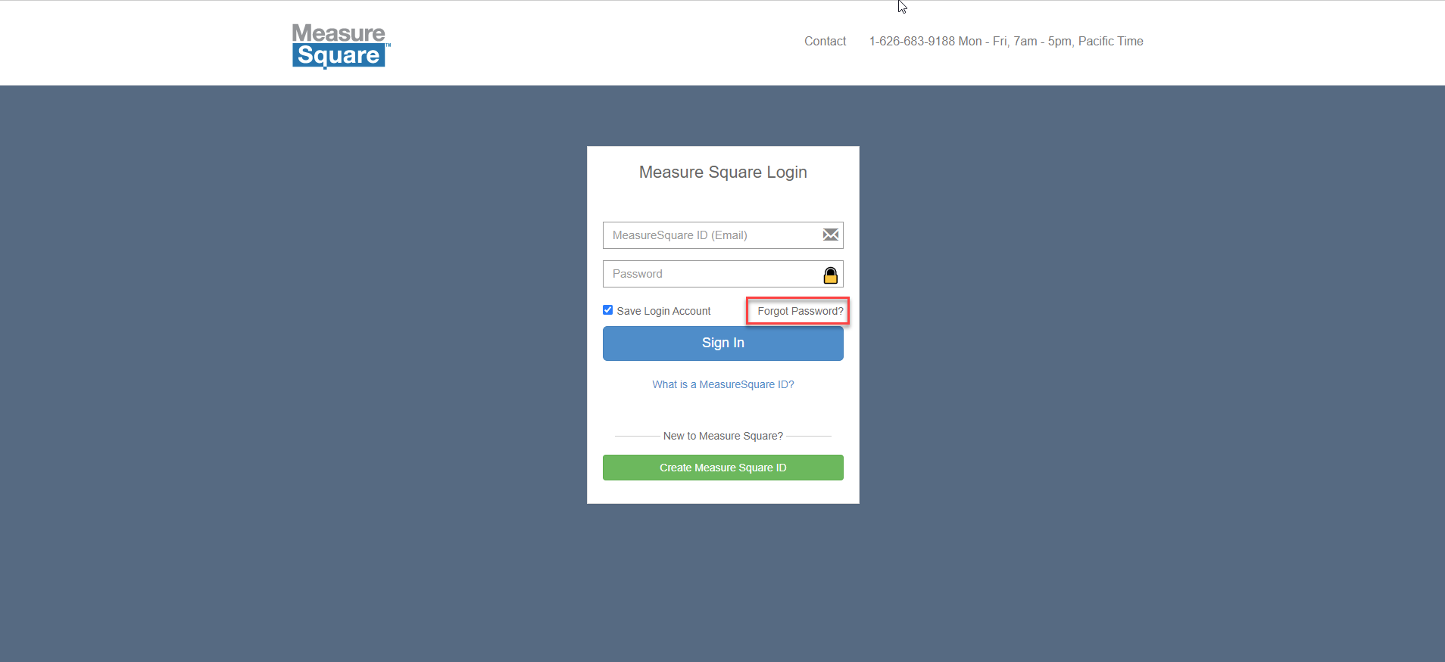Click the MeasureSquare ID email field
Viewport: 1445px width, 662px height.
tap(722, 235)
